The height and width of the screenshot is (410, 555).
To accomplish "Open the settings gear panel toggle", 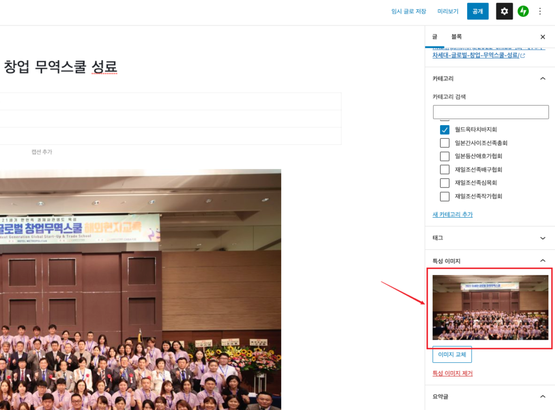I will [x=504, y=11].
